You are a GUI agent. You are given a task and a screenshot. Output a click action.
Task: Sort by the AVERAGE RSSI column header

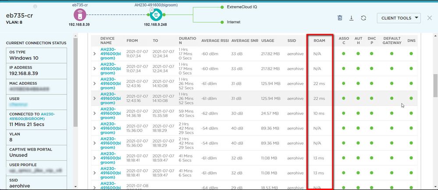pos(215,40)
